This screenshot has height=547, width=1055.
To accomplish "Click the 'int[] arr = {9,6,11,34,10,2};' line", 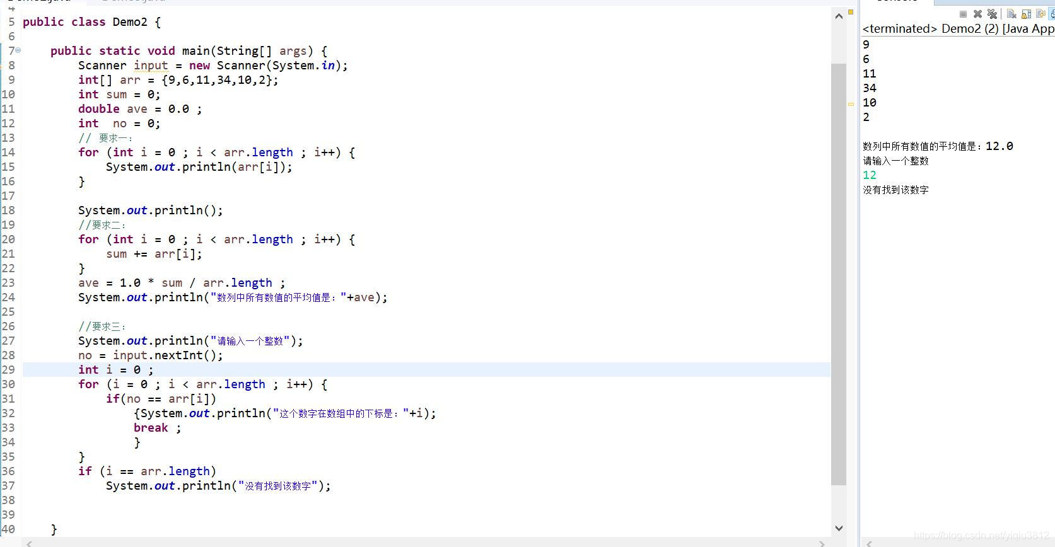I will 178,80.
